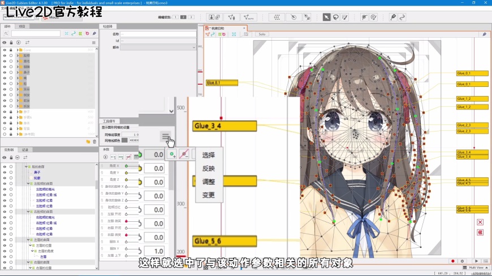492x276 pixels.
Task: Select the arrow selection tool
Action: [x=326, y=17]
